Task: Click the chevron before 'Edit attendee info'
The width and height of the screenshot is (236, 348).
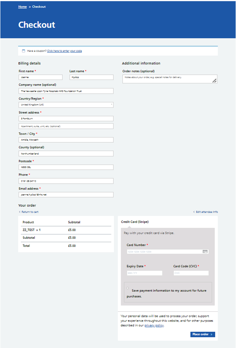Action: 194,212
